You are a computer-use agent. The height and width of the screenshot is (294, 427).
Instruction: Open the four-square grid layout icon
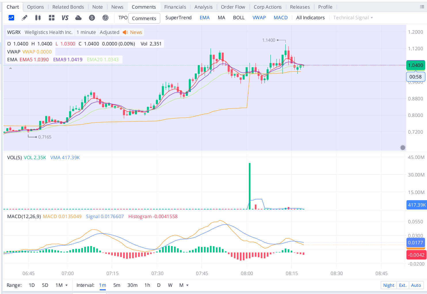pos(52,18)
